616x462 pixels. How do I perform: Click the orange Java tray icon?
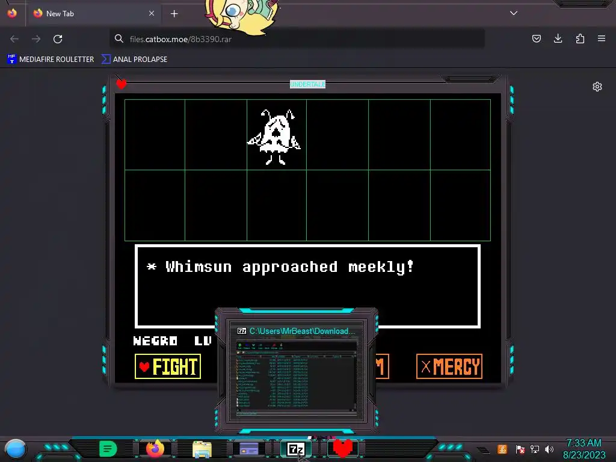pyautogui.click(x=502, y=449)
